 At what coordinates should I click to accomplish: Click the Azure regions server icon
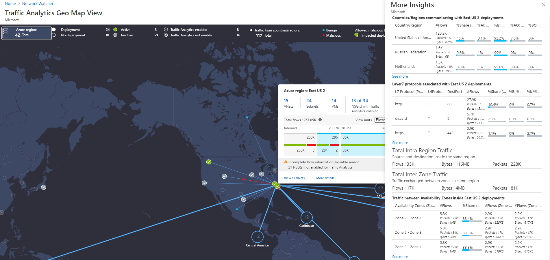pos(5,33)
